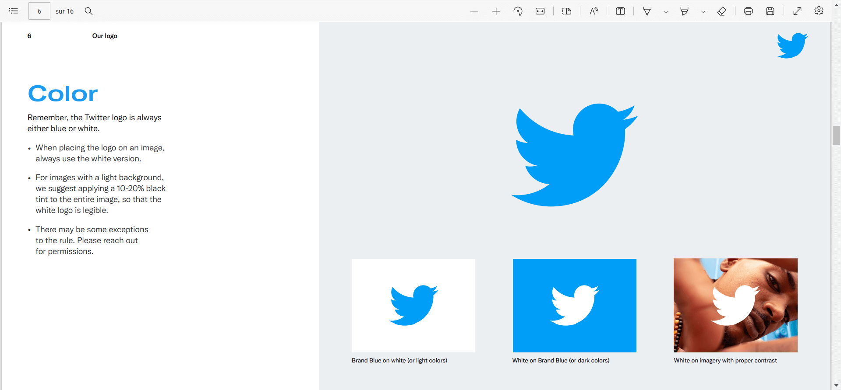Click the vertical scrollbar thumb
Viewport: 841px width, 390px height.
point(836,135)
